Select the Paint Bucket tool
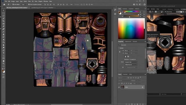The image size is (186, 105). pos(3,42)
